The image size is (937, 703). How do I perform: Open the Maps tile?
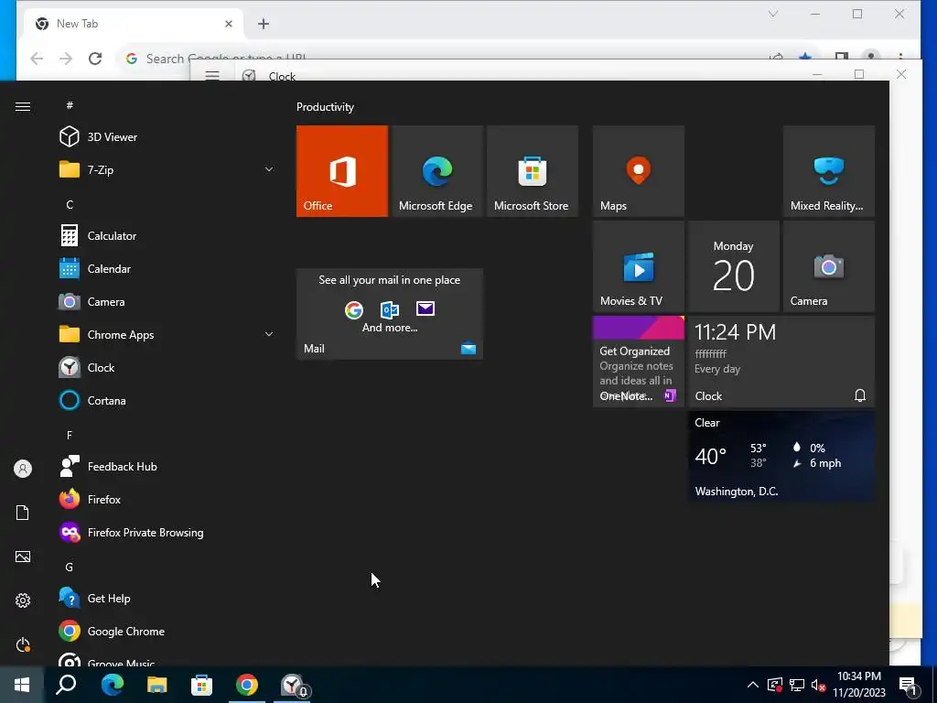(638, 171)
